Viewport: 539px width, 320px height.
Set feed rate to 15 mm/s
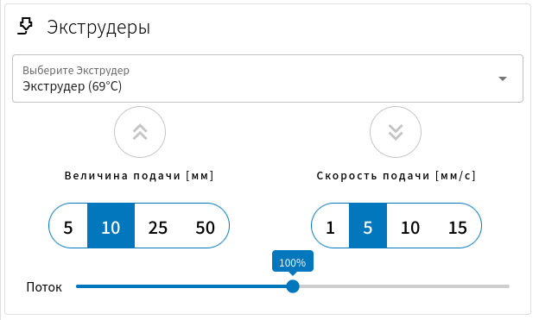tap(458, 226)
